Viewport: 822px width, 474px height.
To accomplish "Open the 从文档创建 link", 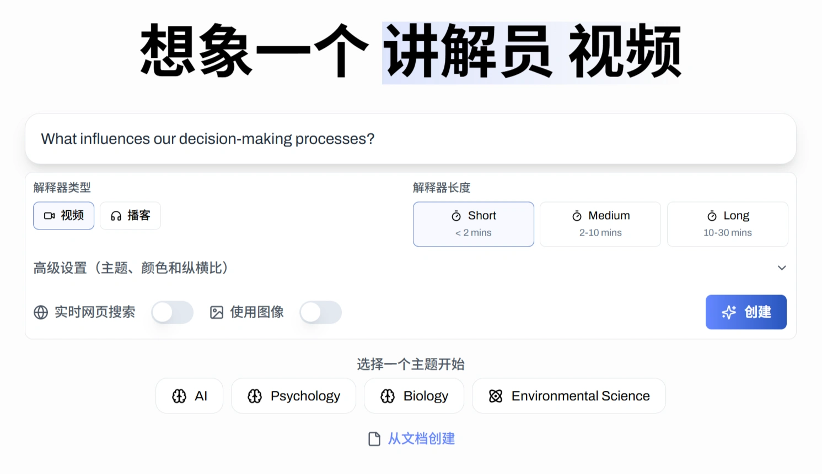I will coord(421,439).
